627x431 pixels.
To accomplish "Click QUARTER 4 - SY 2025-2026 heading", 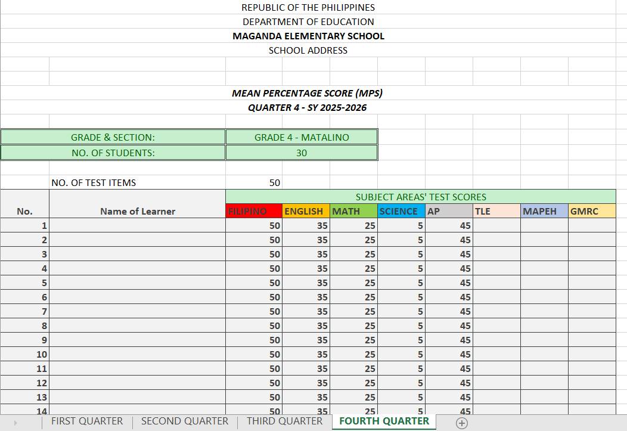I will point(307,107).
